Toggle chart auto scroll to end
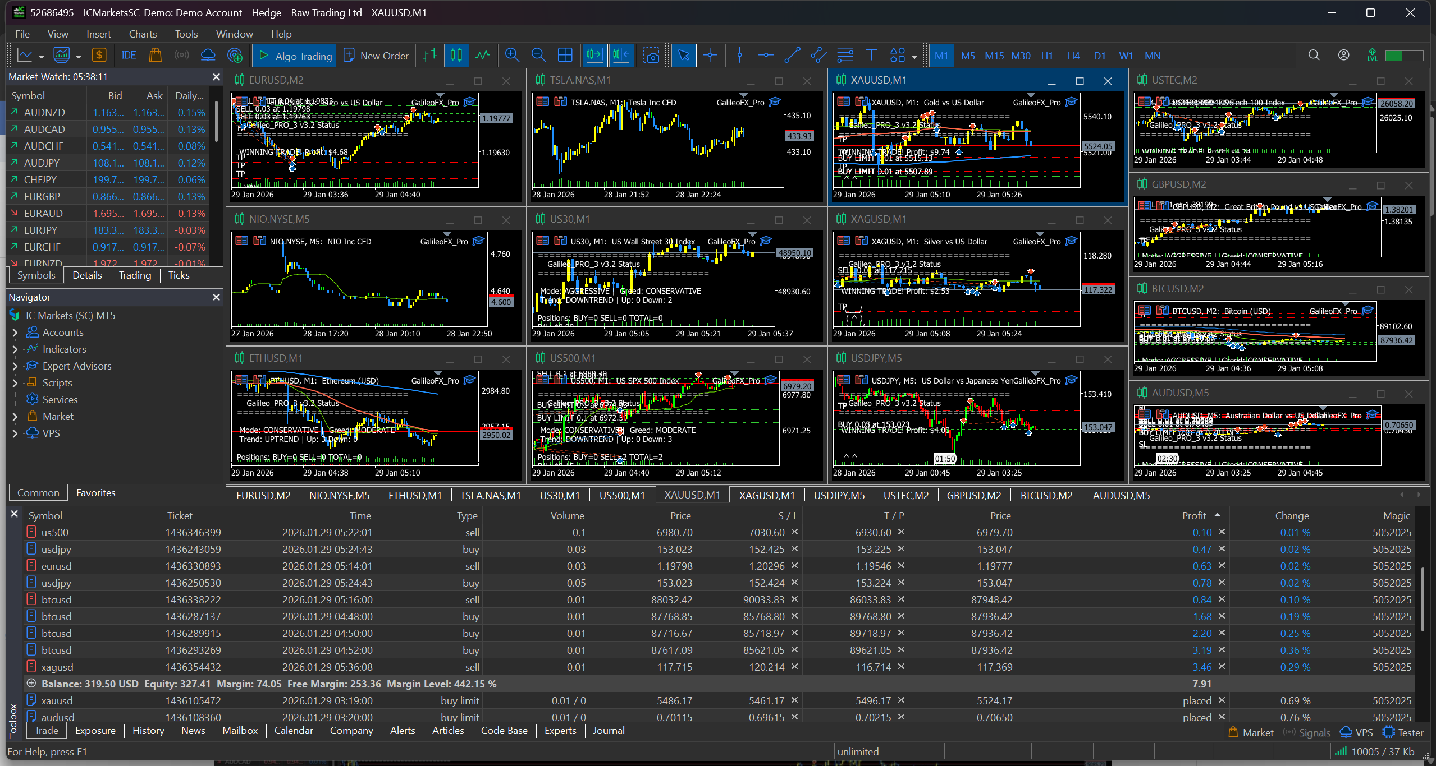Viewport: 1436px width, 766px height. (594, 55)
